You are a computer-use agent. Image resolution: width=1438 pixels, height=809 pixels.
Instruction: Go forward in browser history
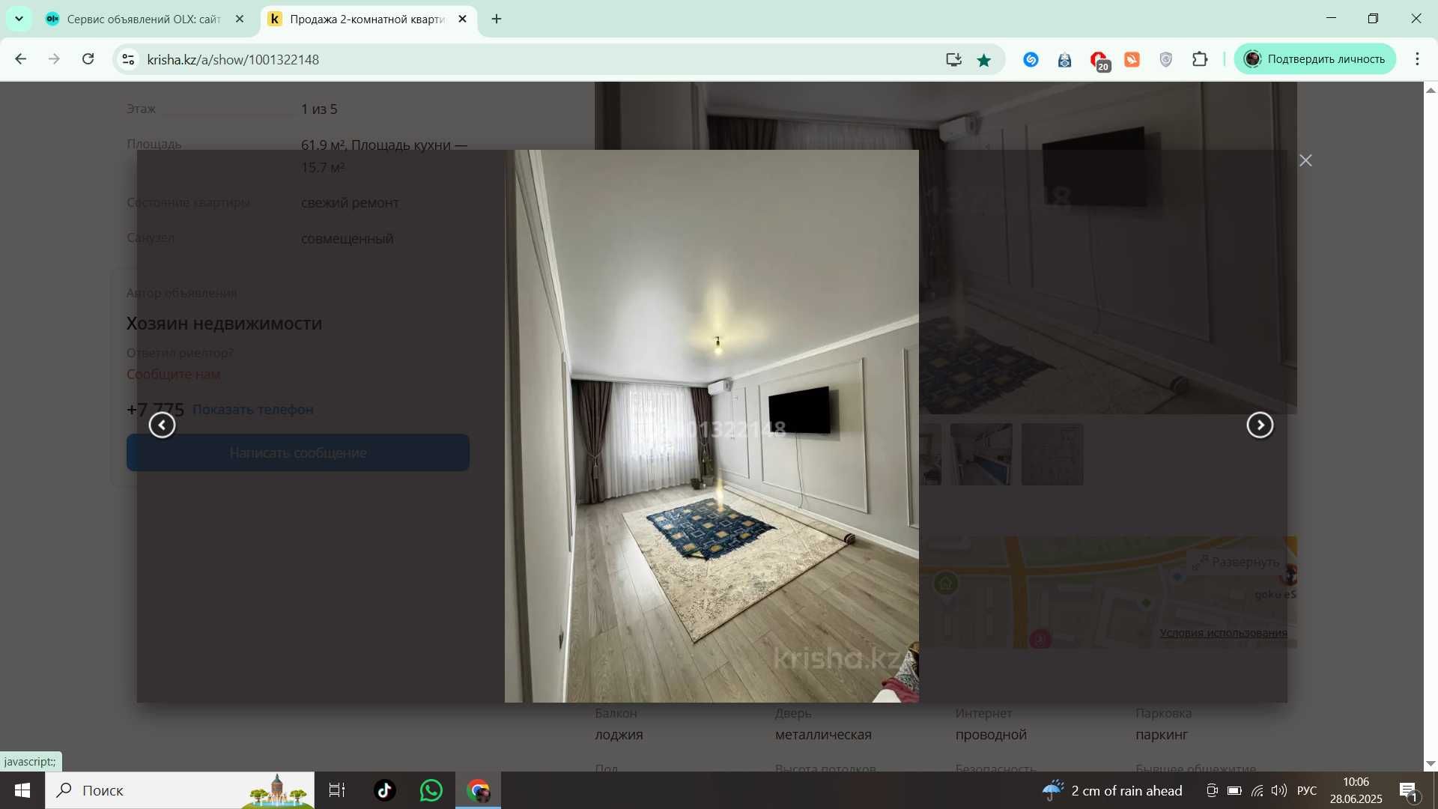tap(54, 59)
